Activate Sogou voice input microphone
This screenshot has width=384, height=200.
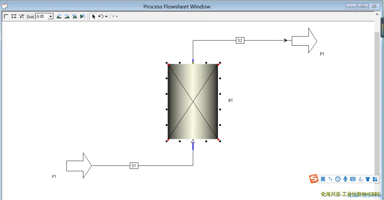(345, 179)
